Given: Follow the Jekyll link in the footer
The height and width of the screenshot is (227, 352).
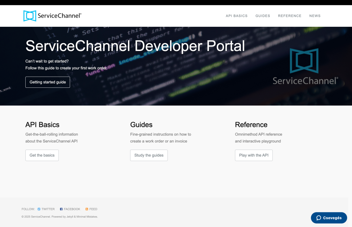Looking at the screenshot, I should click(70, 217).
